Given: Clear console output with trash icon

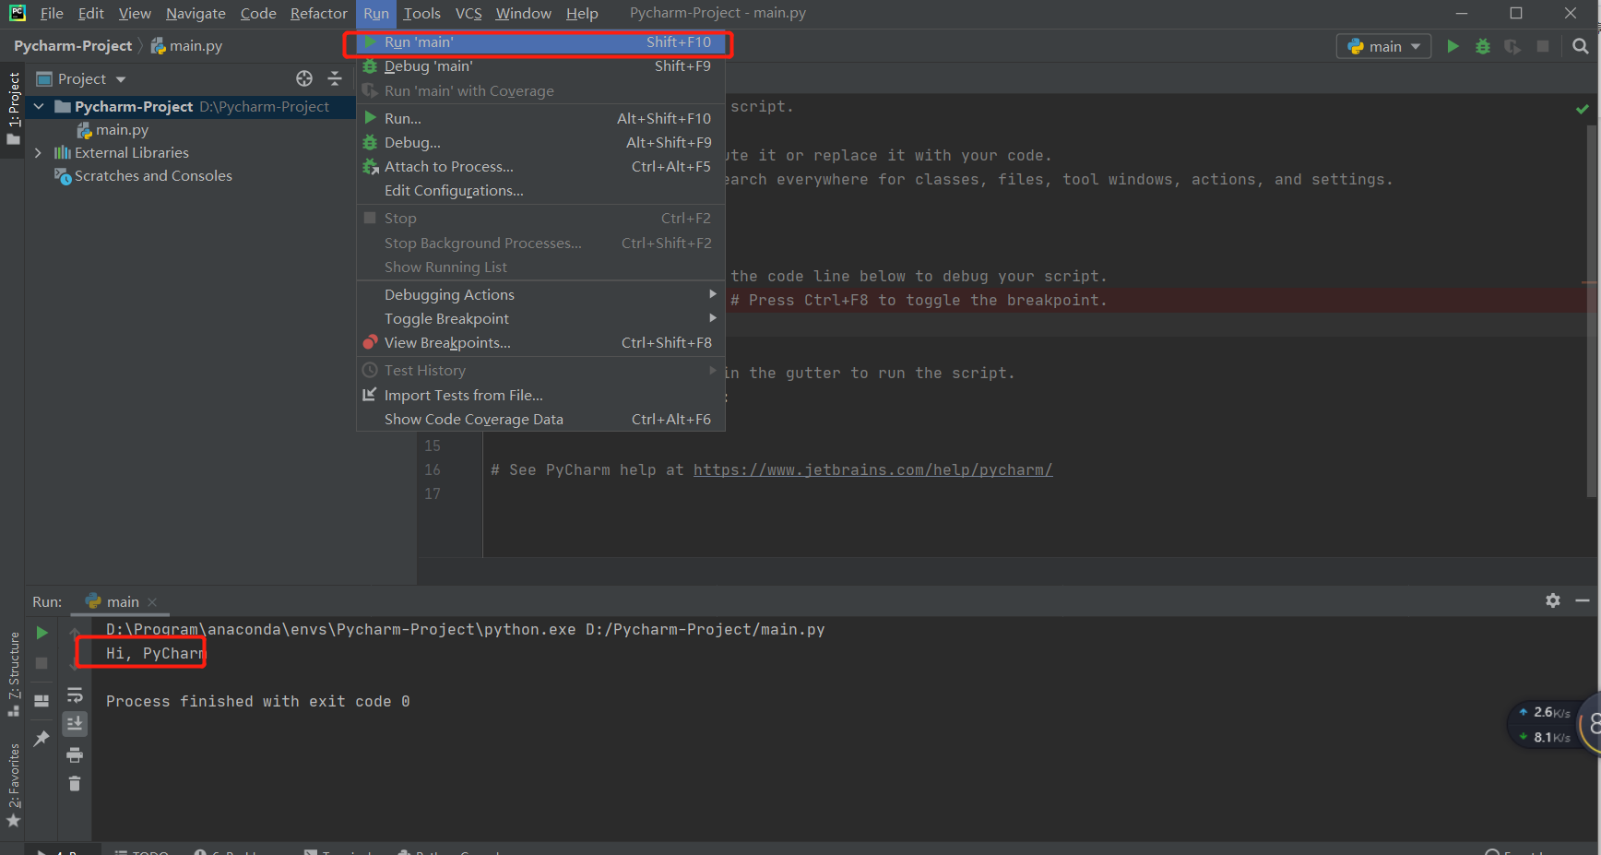Looking at the screenshot, I should pos(75,784).
